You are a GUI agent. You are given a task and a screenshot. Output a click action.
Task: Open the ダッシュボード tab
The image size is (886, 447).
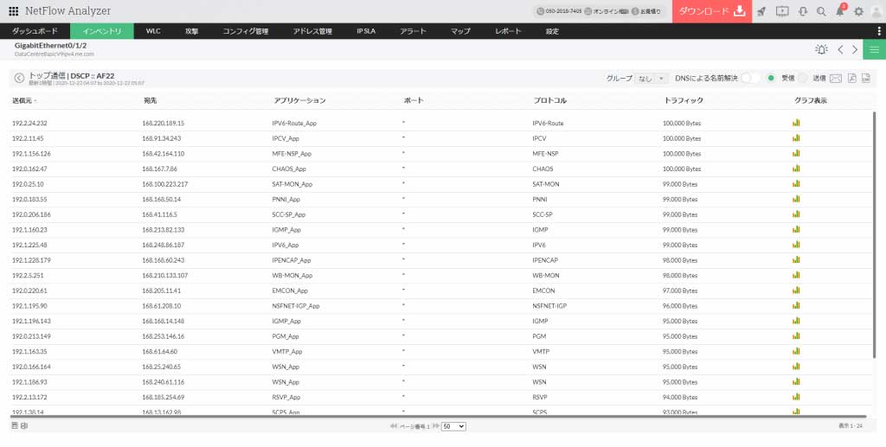pos(35,31)
